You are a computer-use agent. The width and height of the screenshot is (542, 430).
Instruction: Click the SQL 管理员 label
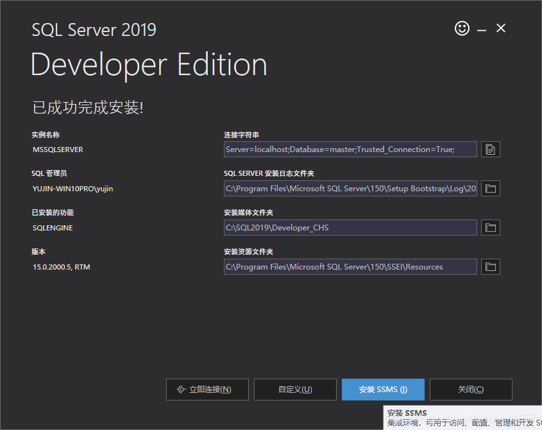point(49,173)
